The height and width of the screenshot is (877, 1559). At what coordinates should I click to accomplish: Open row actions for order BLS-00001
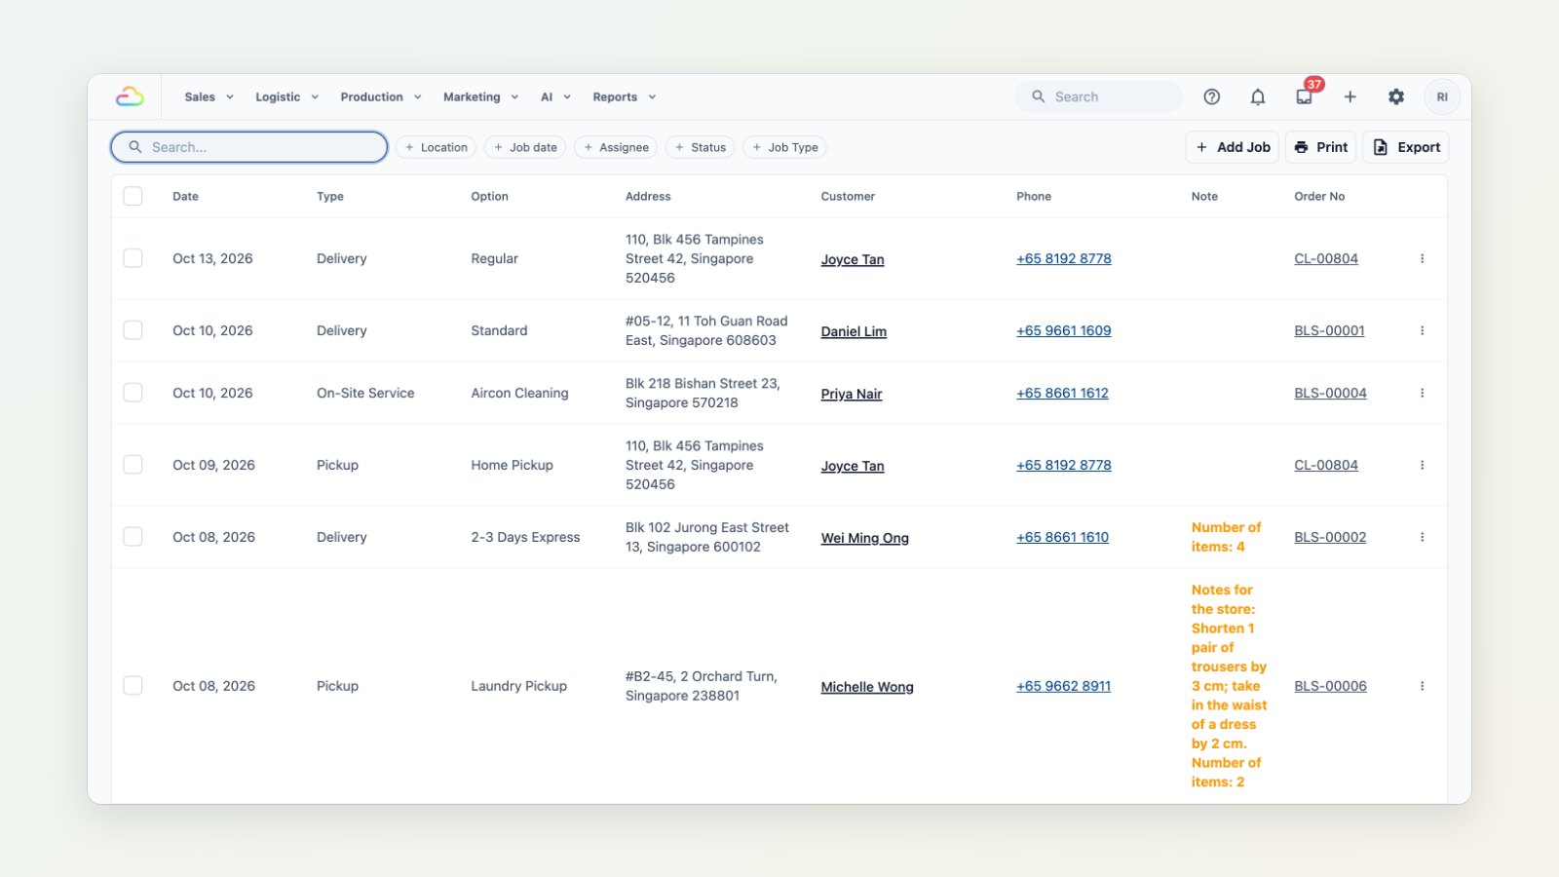point(1423,330)
